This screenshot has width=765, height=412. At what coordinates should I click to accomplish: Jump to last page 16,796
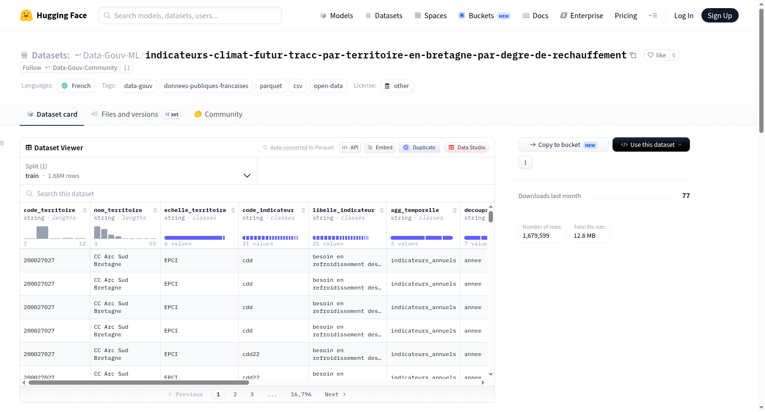pyautogui.click(x=301, y=394)
